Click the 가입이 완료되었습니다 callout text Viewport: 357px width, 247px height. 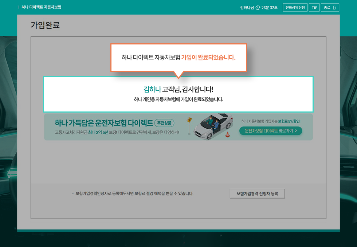(x=208, y=57)
